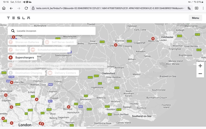Go to the browser home page
This screenshot has height=129, width=206.
click(4, 8)
